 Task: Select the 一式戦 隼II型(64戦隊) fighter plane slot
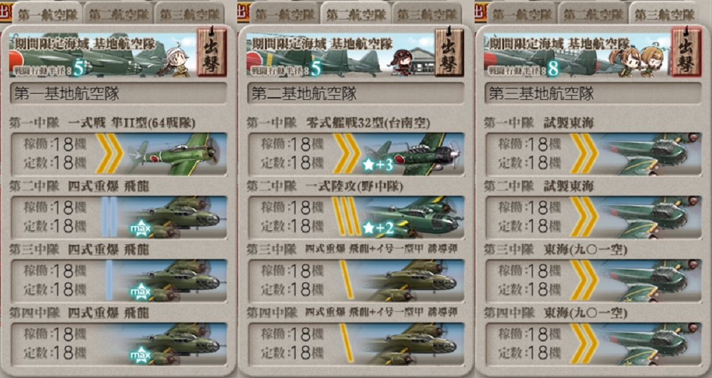[118, 154]
